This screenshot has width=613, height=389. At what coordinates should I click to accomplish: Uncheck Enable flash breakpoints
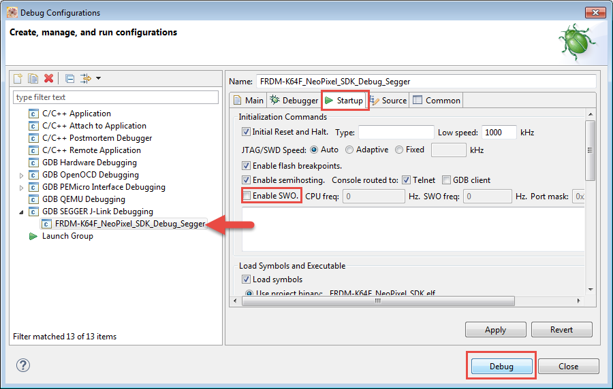pos(247,165)
